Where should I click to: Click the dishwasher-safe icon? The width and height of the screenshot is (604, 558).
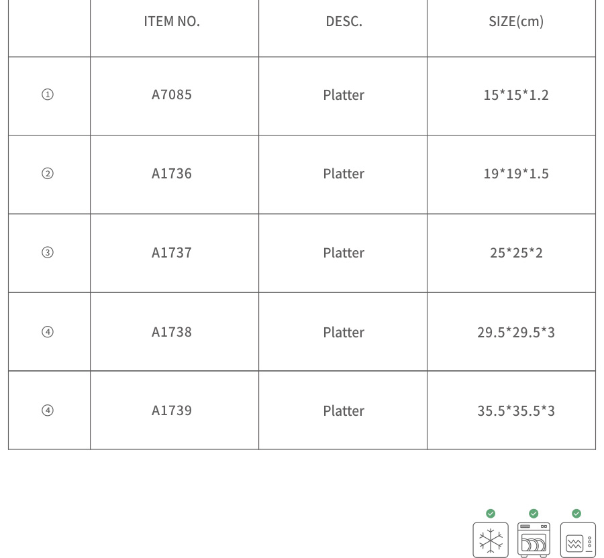pyautogui.click(x=534, y=540)
